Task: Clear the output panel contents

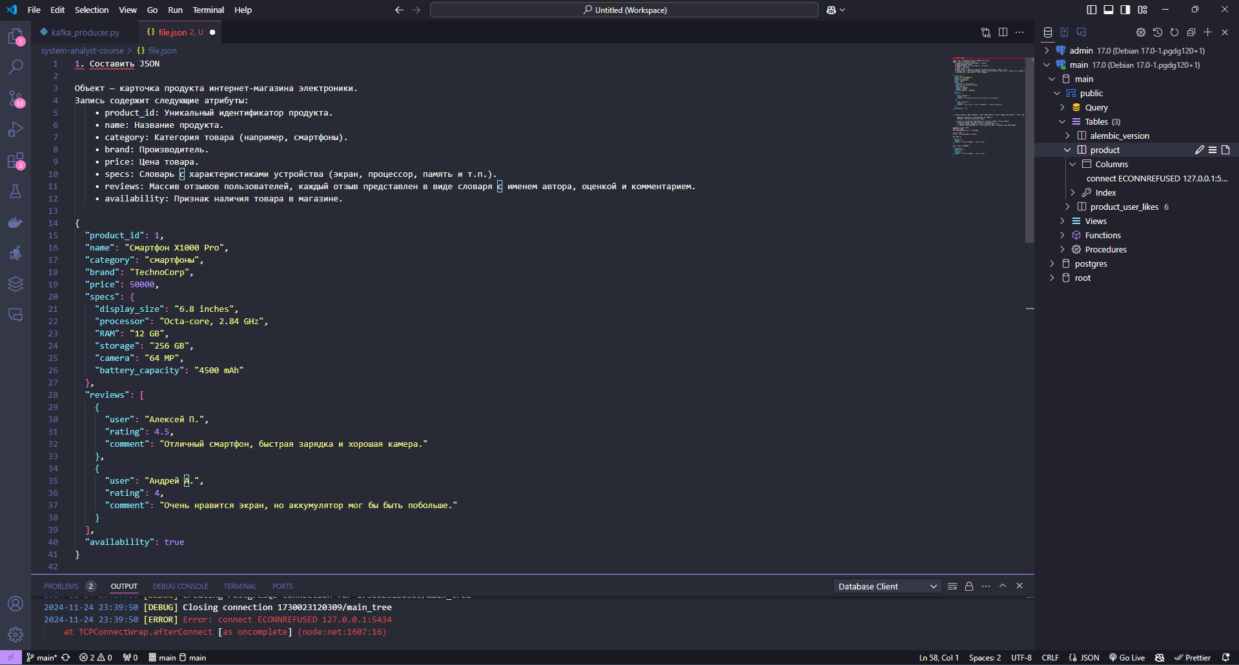Action: pyautogui.click(x=952, y=586)
